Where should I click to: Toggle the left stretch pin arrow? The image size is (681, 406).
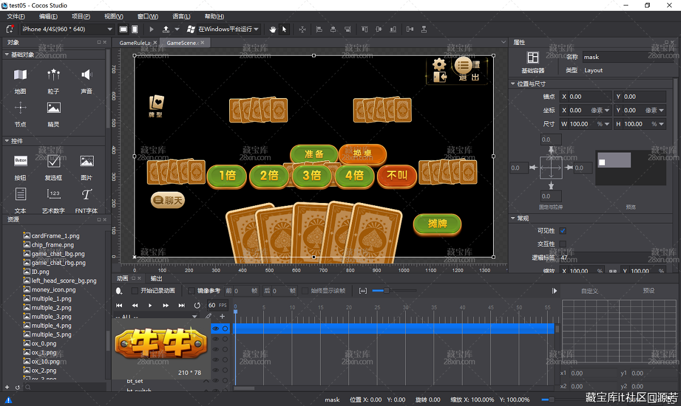[533, 168]
